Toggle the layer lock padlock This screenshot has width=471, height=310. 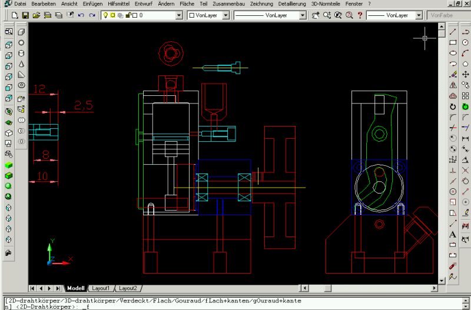128,15
